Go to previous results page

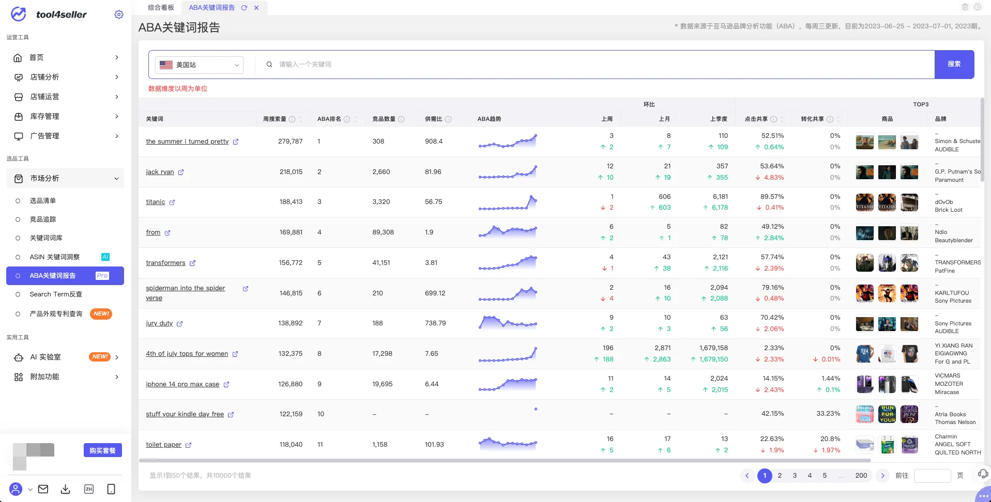pyautogui.click(x=747, y=476)
